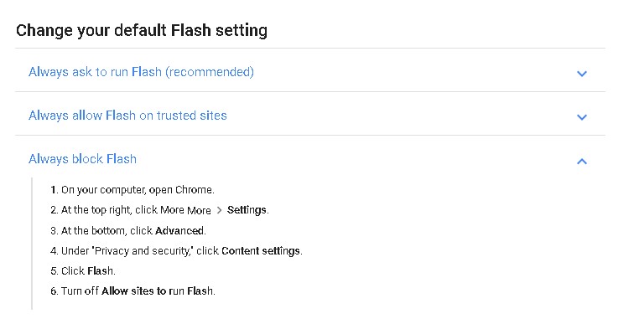Select the 'Always block Flash' heading link
The height and width of the screenshot is (329, 634).
coord(82,159)
